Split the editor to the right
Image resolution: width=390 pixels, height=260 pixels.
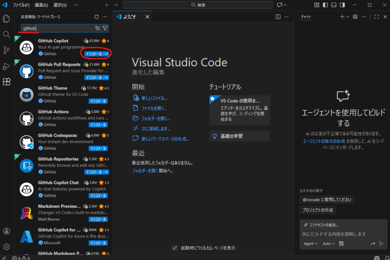tap(278, 17)
